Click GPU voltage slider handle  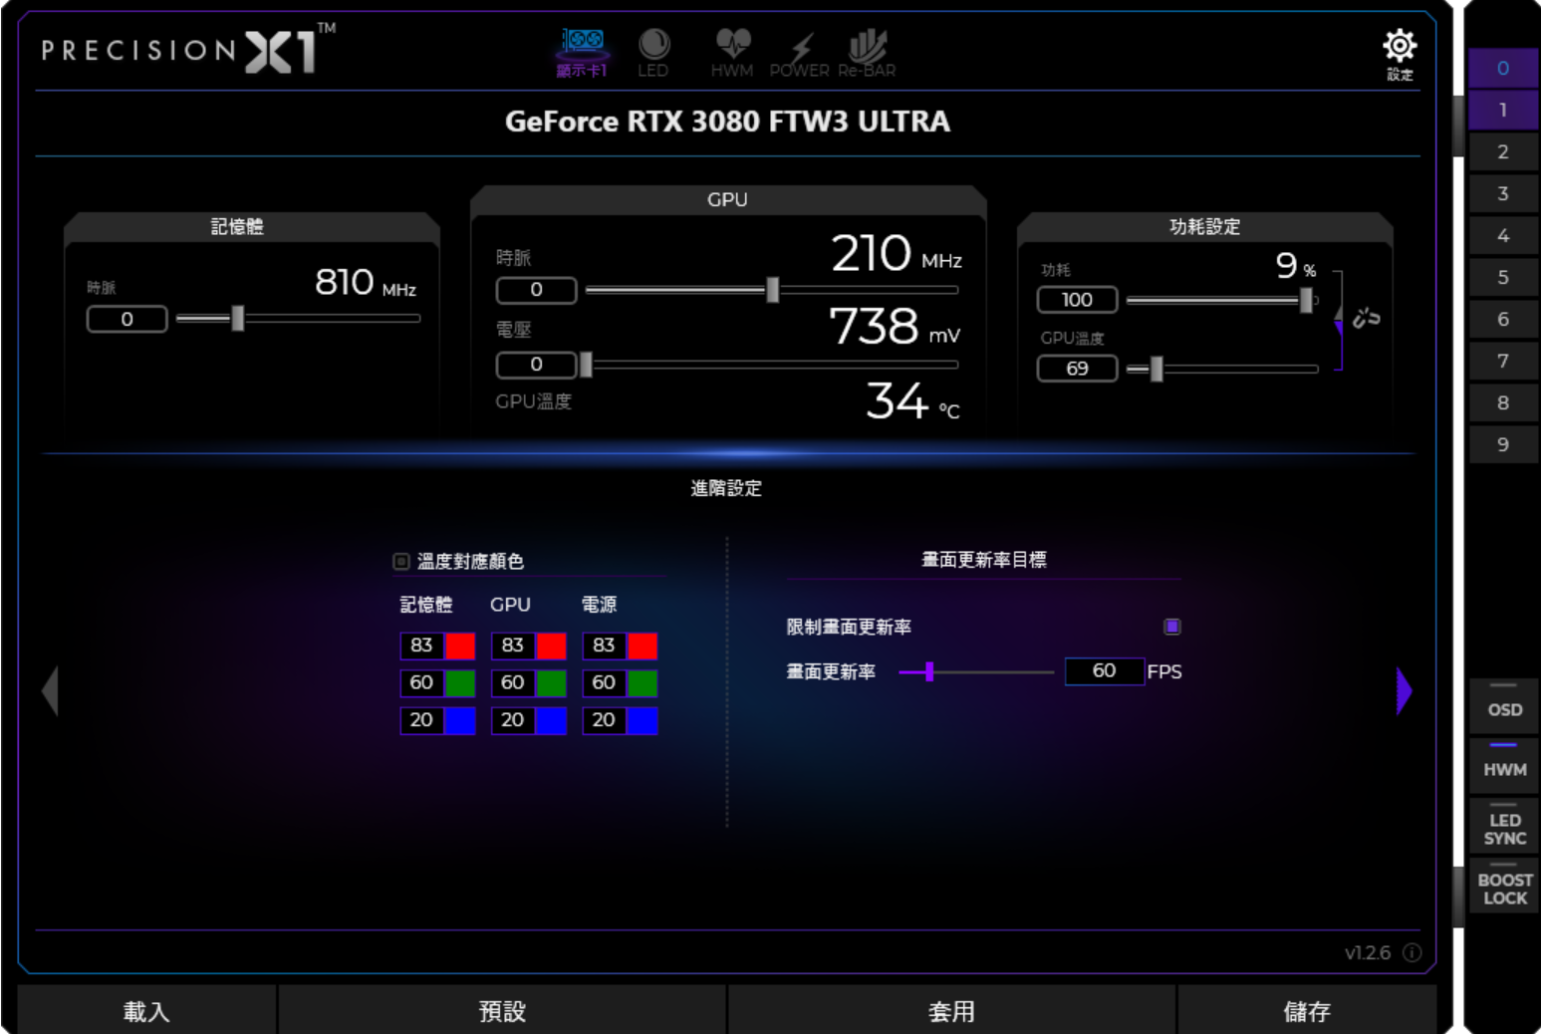click(586, 365)
